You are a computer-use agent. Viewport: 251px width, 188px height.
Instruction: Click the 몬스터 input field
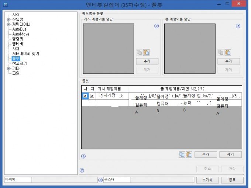click(117, 180)
